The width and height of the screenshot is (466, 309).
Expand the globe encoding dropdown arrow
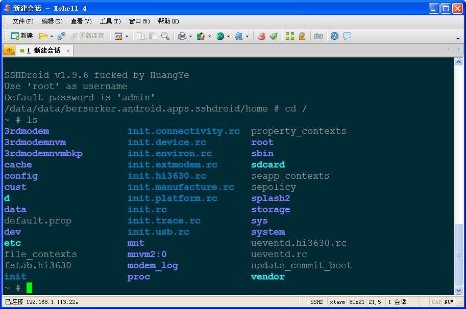click(228, 37)
